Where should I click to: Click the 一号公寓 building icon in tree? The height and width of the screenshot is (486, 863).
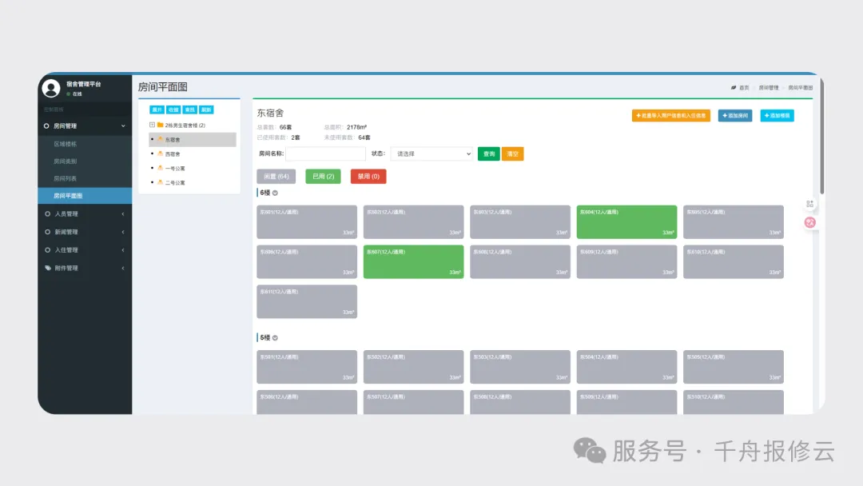coord(160,168)
